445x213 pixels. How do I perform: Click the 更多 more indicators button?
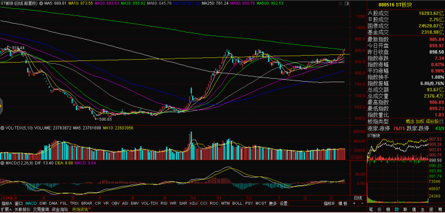[x=273, y=204]
